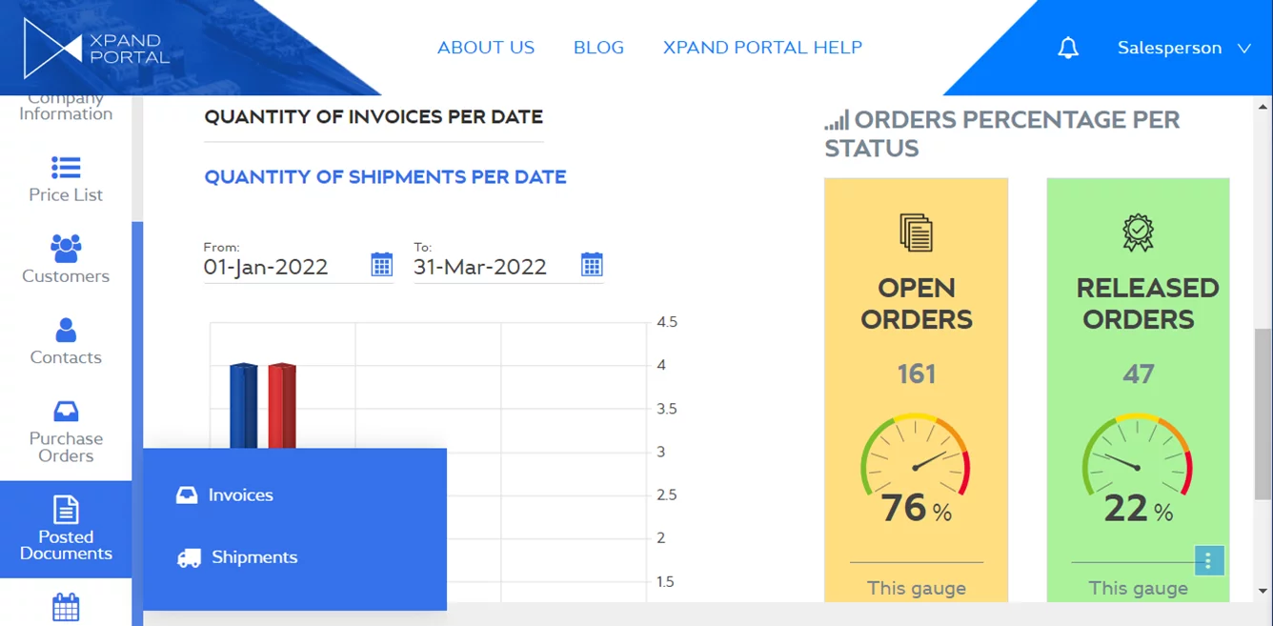Go to the About Us page
The height and width of the screenshot is (626, 1273).
tap(485, 48)
